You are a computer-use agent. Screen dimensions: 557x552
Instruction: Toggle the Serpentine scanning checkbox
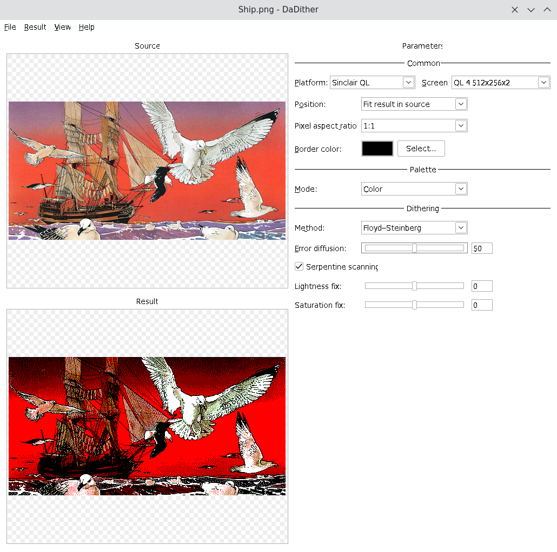pos(299,266)
